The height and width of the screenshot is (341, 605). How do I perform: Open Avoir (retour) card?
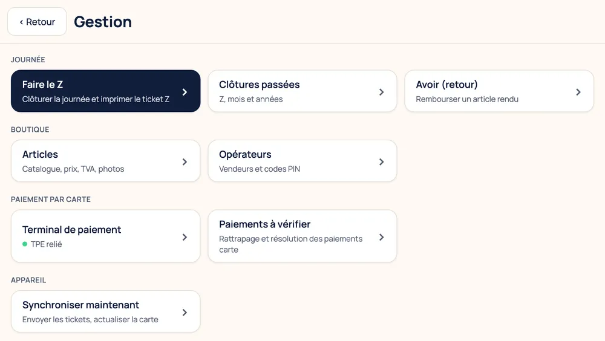(x=499, y=91)
